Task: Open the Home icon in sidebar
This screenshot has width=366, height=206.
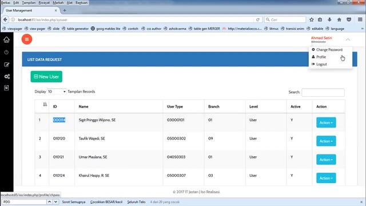Action: [x=6, y=39]
